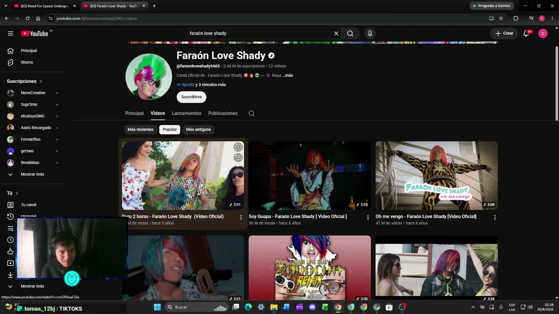The width and height of the screenshot is (559, 314).
Task: Open Chrome's three-dot menu
Action: tap(552, 18)
